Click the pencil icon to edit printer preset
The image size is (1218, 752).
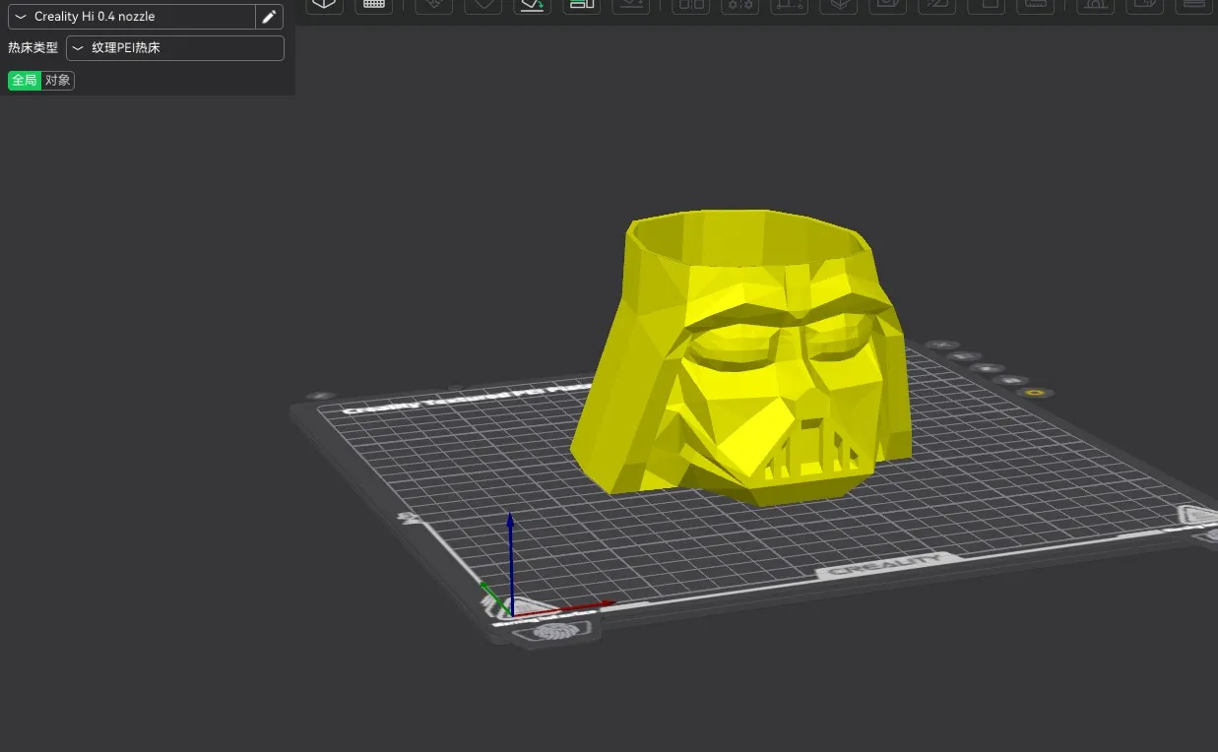click(x=269, y=17)
